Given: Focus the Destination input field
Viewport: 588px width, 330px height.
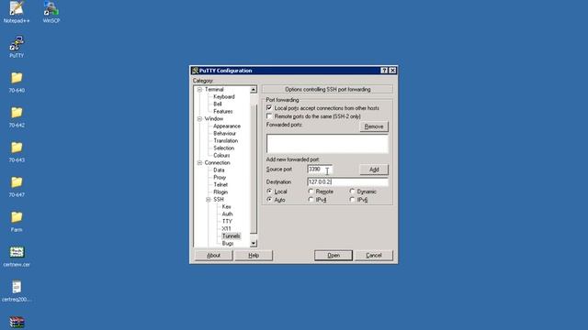Looking at the screenshot, I should (x=347, y=181).
